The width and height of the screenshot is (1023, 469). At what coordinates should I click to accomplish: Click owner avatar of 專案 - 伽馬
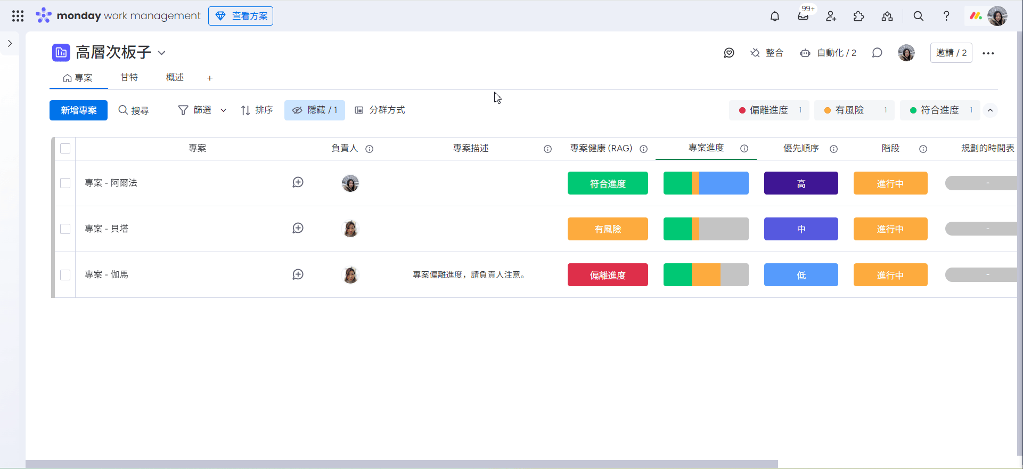tap(350, 274)
